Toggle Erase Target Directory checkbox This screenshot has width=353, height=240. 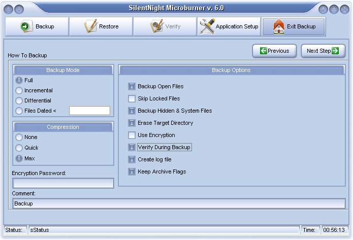coord(132,123)
